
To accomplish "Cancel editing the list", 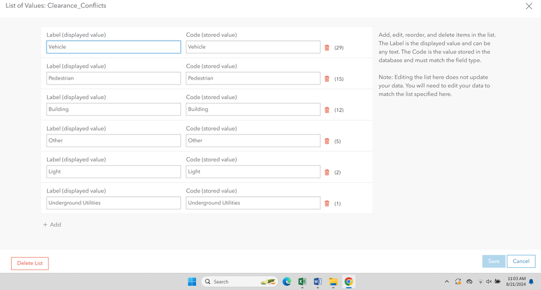I will [521, 261].
